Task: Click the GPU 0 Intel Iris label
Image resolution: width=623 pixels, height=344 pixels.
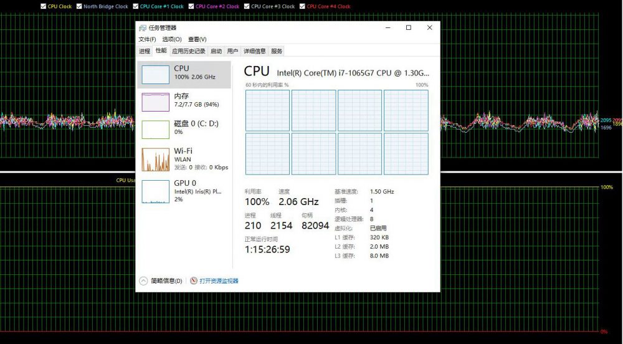Action: click(x=198, y=191)
